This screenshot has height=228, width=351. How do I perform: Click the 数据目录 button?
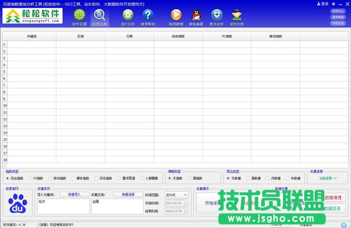(333, 208)
